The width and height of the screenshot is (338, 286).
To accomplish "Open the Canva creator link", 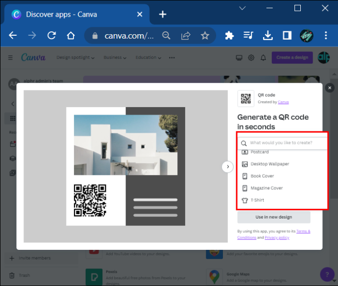I will coord(283,102).
